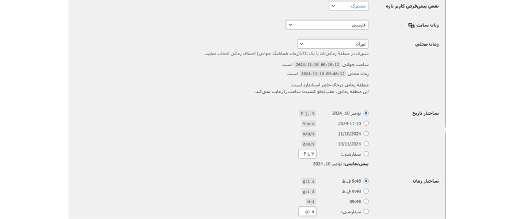The image size is (518, 219).
Task: Click the m/d/Y format code
Action: 308,135
